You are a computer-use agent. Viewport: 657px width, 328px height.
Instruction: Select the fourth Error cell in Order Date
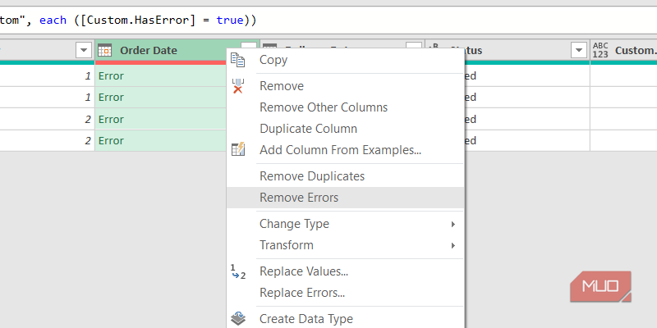pyautogui.click(x=161, y=140)
